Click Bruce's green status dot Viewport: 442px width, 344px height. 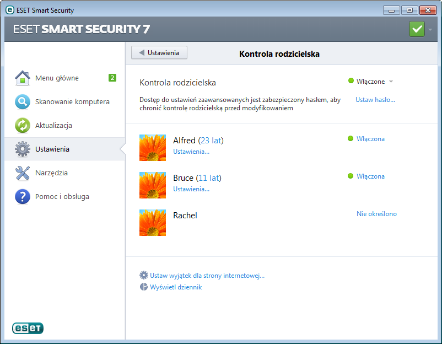click(351, 176)
